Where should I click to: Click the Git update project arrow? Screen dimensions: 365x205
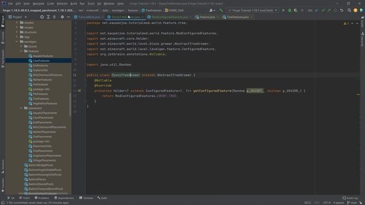click(x=317, y=10)
